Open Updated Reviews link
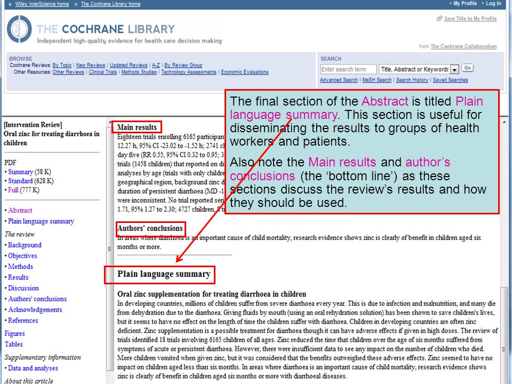Viewport: 512px width, 384px height. pyautogui.click(x=129, y=65)
